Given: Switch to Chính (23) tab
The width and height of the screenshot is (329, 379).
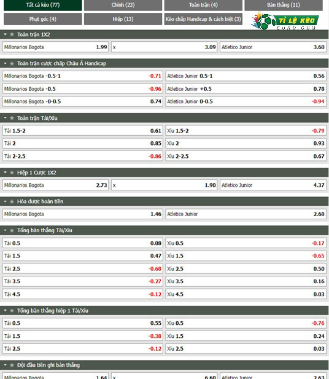Looking at the screenshot, I should [x=123, y=5].
